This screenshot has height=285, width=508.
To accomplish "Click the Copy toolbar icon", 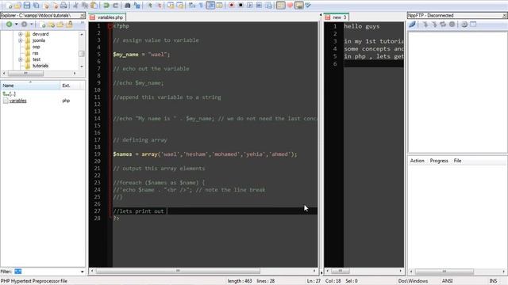I will [x=85, y=6].
